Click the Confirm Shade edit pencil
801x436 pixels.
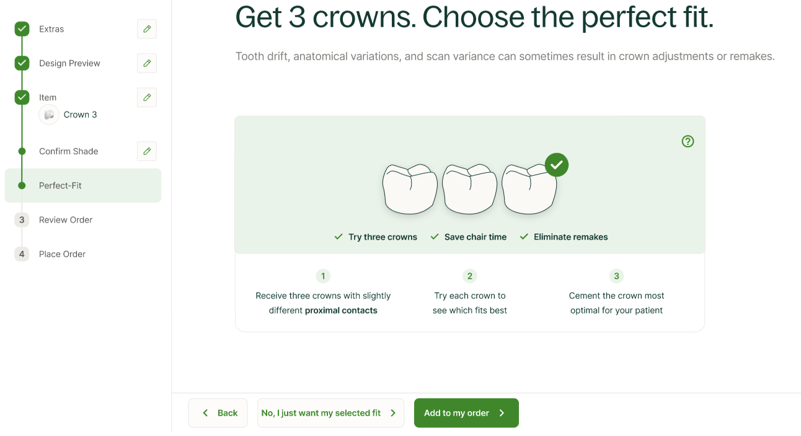tap(147, 151)
